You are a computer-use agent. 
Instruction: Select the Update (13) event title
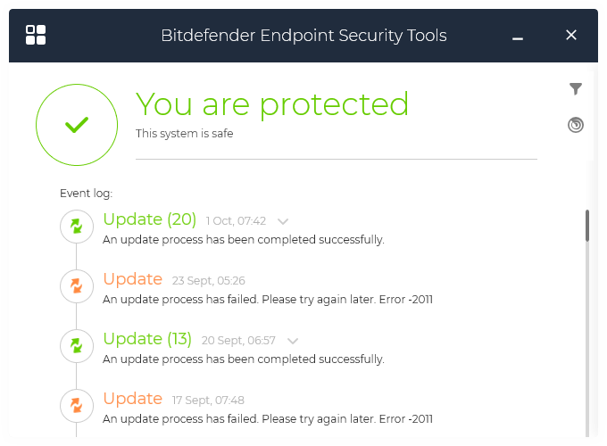pos(147,339)
